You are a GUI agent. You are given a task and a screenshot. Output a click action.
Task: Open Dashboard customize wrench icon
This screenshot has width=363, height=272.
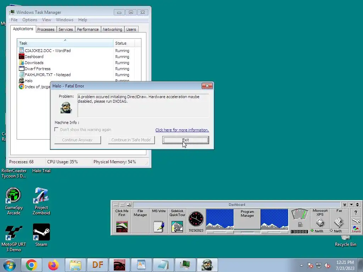pyautogui.click(x=356, y=221)
